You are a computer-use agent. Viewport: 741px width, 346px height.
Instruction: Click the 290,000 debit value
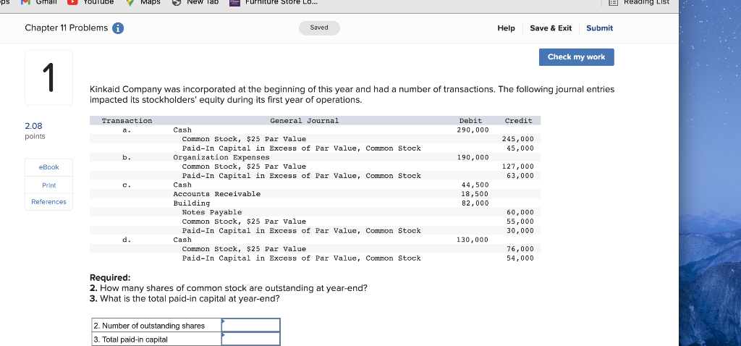coord(473,130)
